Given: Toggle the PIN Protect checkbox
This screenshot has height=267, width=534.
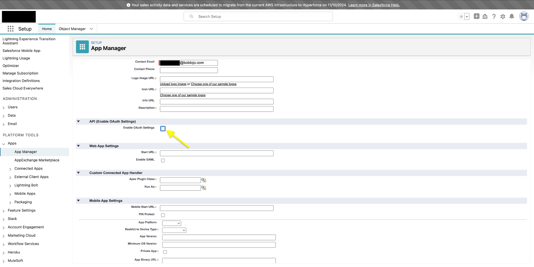Looking at the screenshot, I should pyautogui.click(x=163, y=215).
